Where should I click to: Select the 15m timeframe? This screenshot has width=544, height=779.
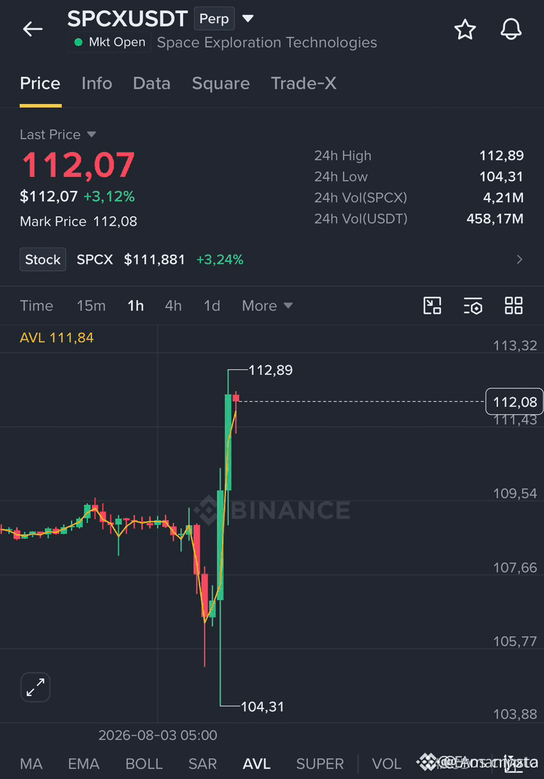[91, 305]
